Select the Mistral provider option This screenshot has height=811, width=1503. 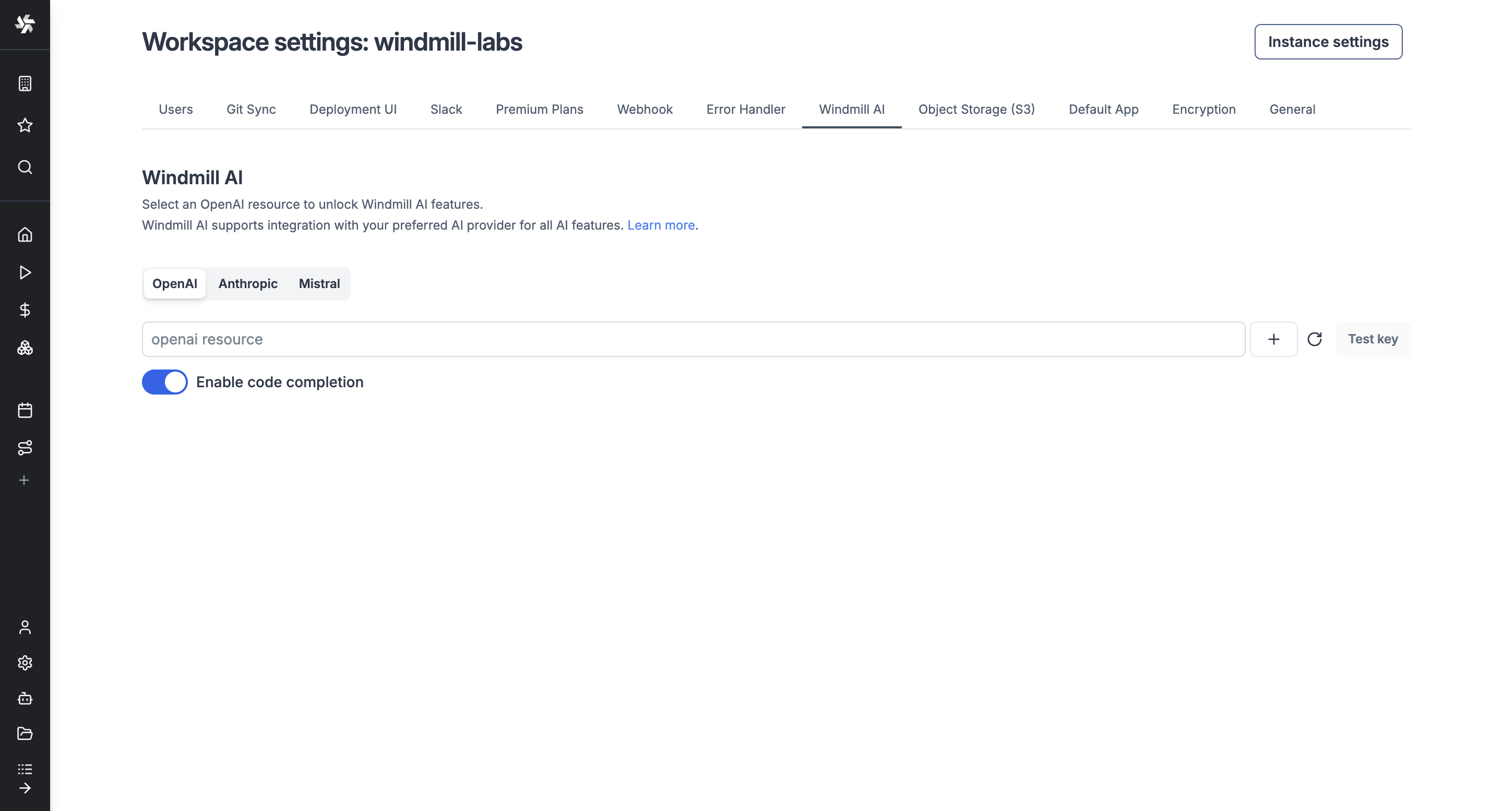[319, 283]
